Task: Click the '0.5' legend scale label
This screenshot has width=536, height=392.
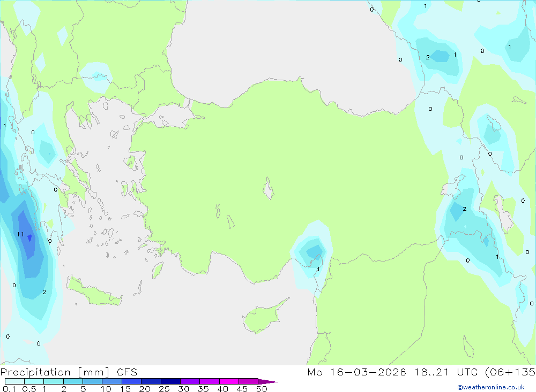Action: [x=29, y=389]
